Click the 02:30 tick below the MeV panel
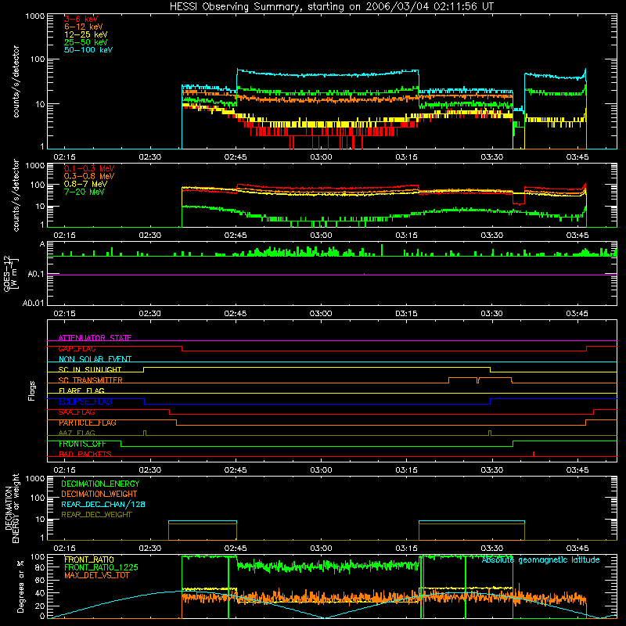This screenshot has height=626, width=626. tap(150, 236)
